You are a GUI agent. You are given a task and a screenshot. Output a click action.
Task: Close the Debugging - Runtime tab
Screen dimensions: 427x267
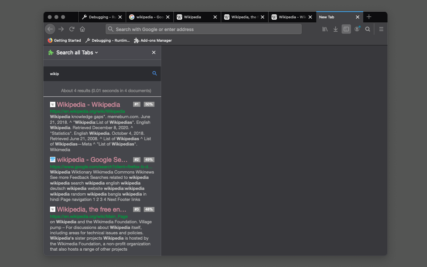point(120,17)
